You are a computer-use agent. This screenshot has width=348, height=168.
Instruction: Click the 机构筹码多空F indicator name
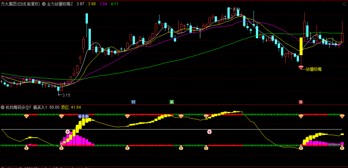[19, 108]
